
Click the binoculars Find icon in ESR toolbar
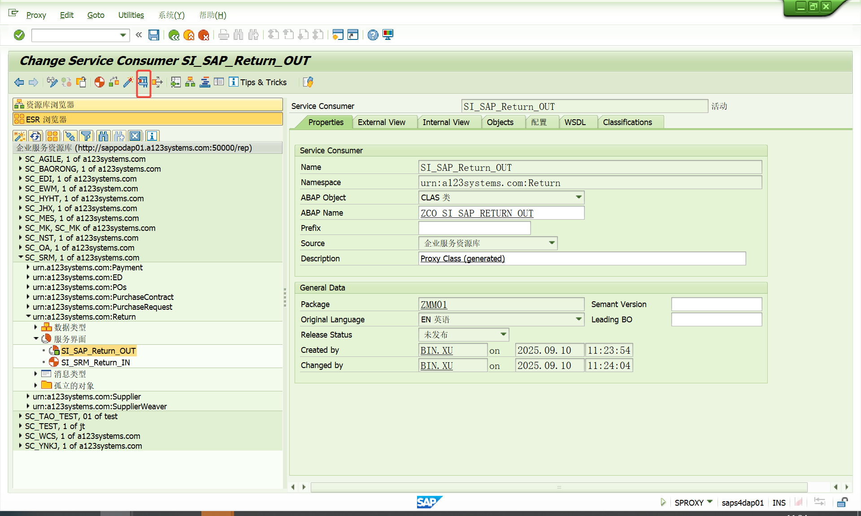104,136
